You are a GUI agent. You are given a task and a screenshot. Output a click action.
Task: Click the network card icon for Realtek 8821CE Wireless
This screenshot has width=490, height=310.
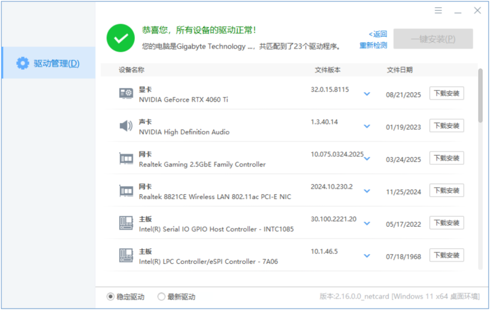click(126, 191)
